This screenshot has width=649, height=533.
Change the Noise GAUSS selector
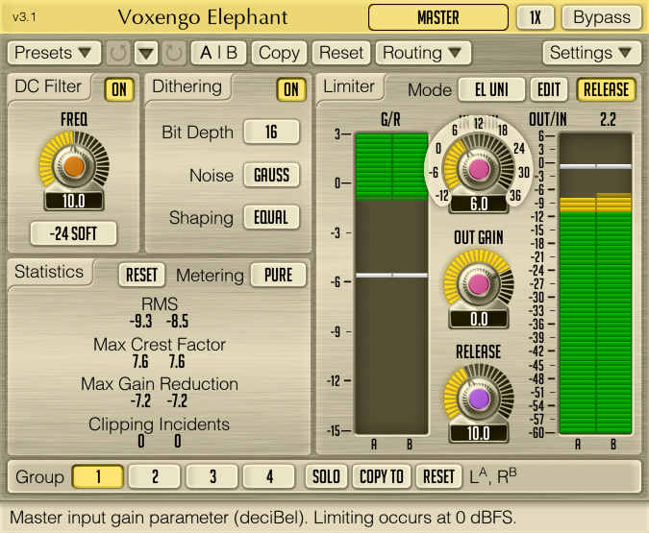click(x=271, y=175)
